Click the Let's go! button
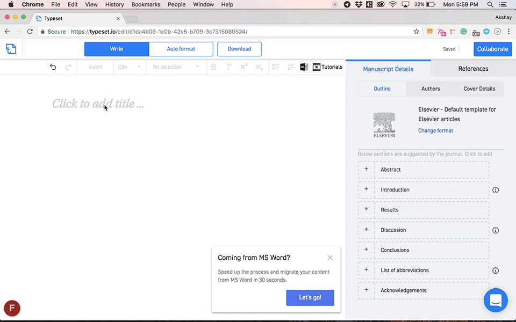 tap(310, 297)
